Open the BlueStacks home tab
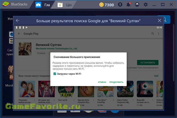 (x=42, y=5)
